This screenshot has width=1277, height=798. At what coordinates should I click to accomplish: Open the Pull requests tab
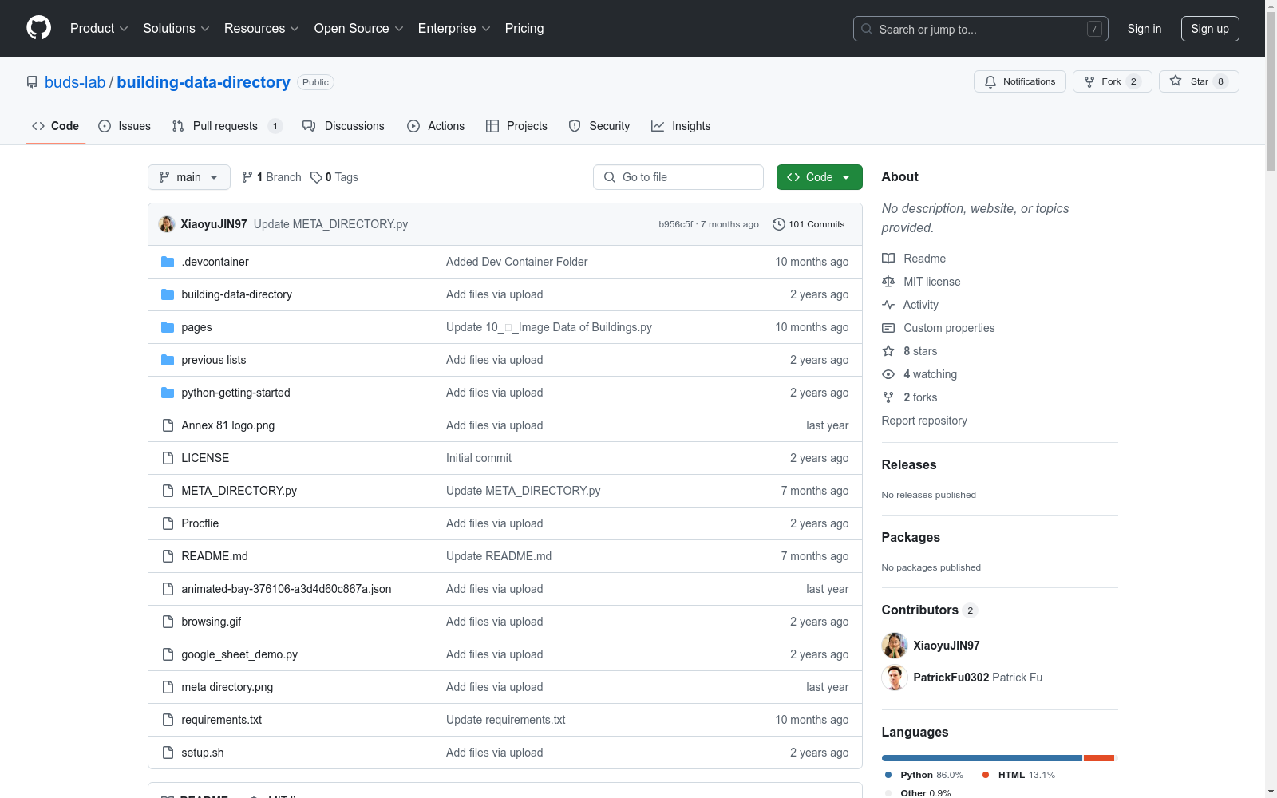[x=226, y=126]
